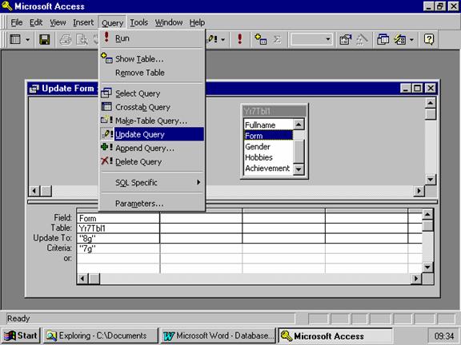Click the Field cell containing Form
461x345 pixels.
coord(118,218)
